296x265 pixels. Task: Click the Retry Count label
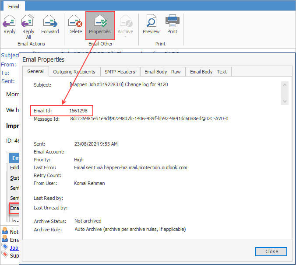pyautogui.click(x=48, y=175)
